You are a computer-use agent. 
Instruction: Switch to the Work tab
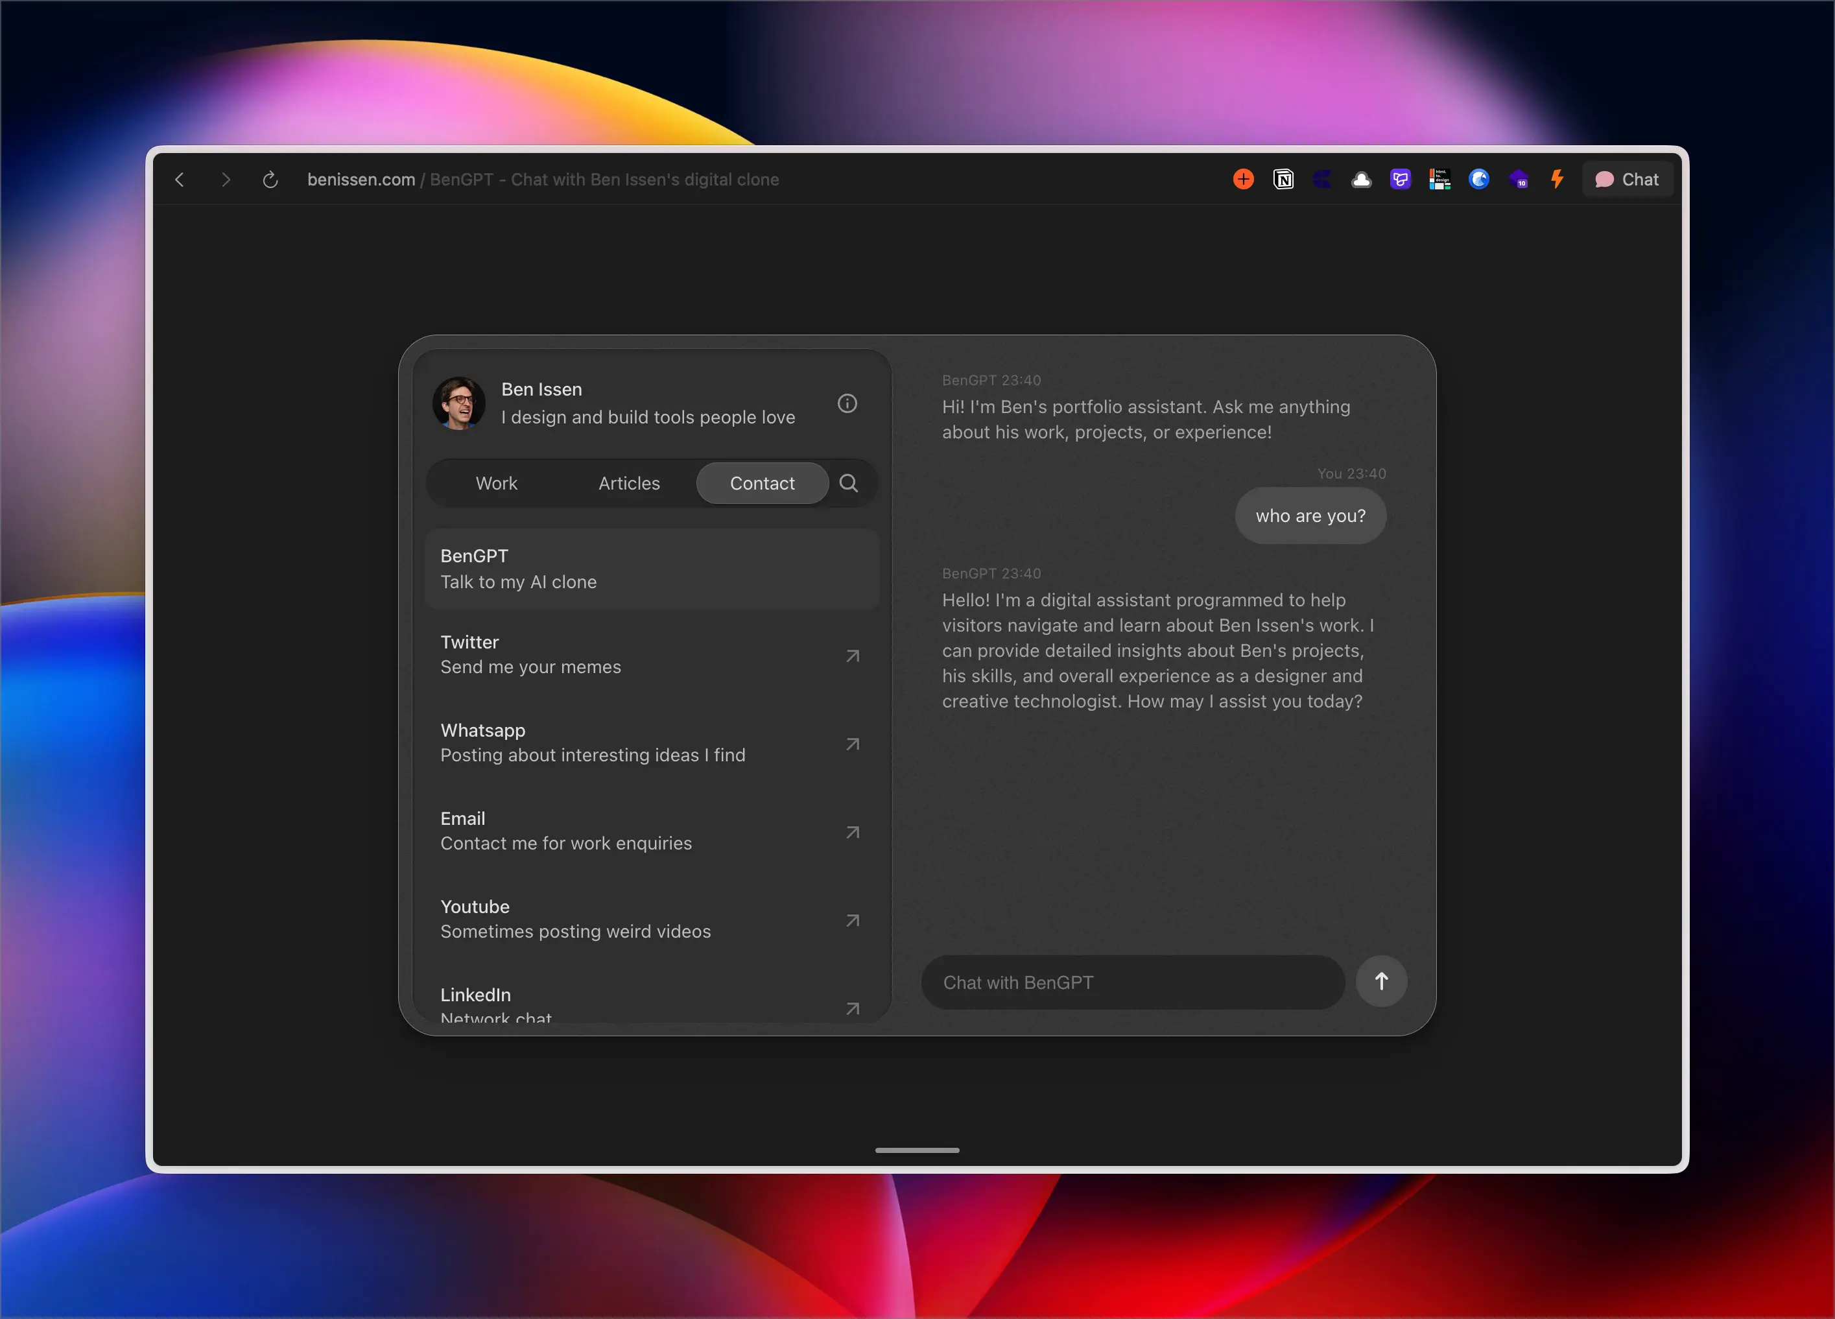click(496, 483)
